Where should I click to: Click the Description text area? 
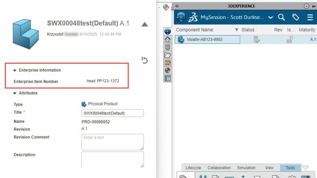click(x=112, y=160)
